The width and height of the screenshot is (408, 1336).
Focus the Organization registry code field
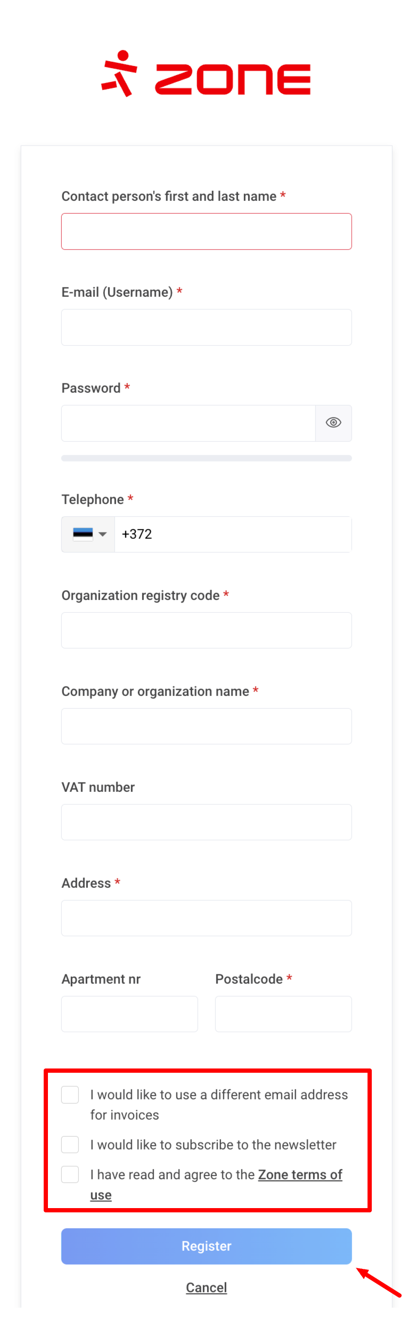point(206,630)
